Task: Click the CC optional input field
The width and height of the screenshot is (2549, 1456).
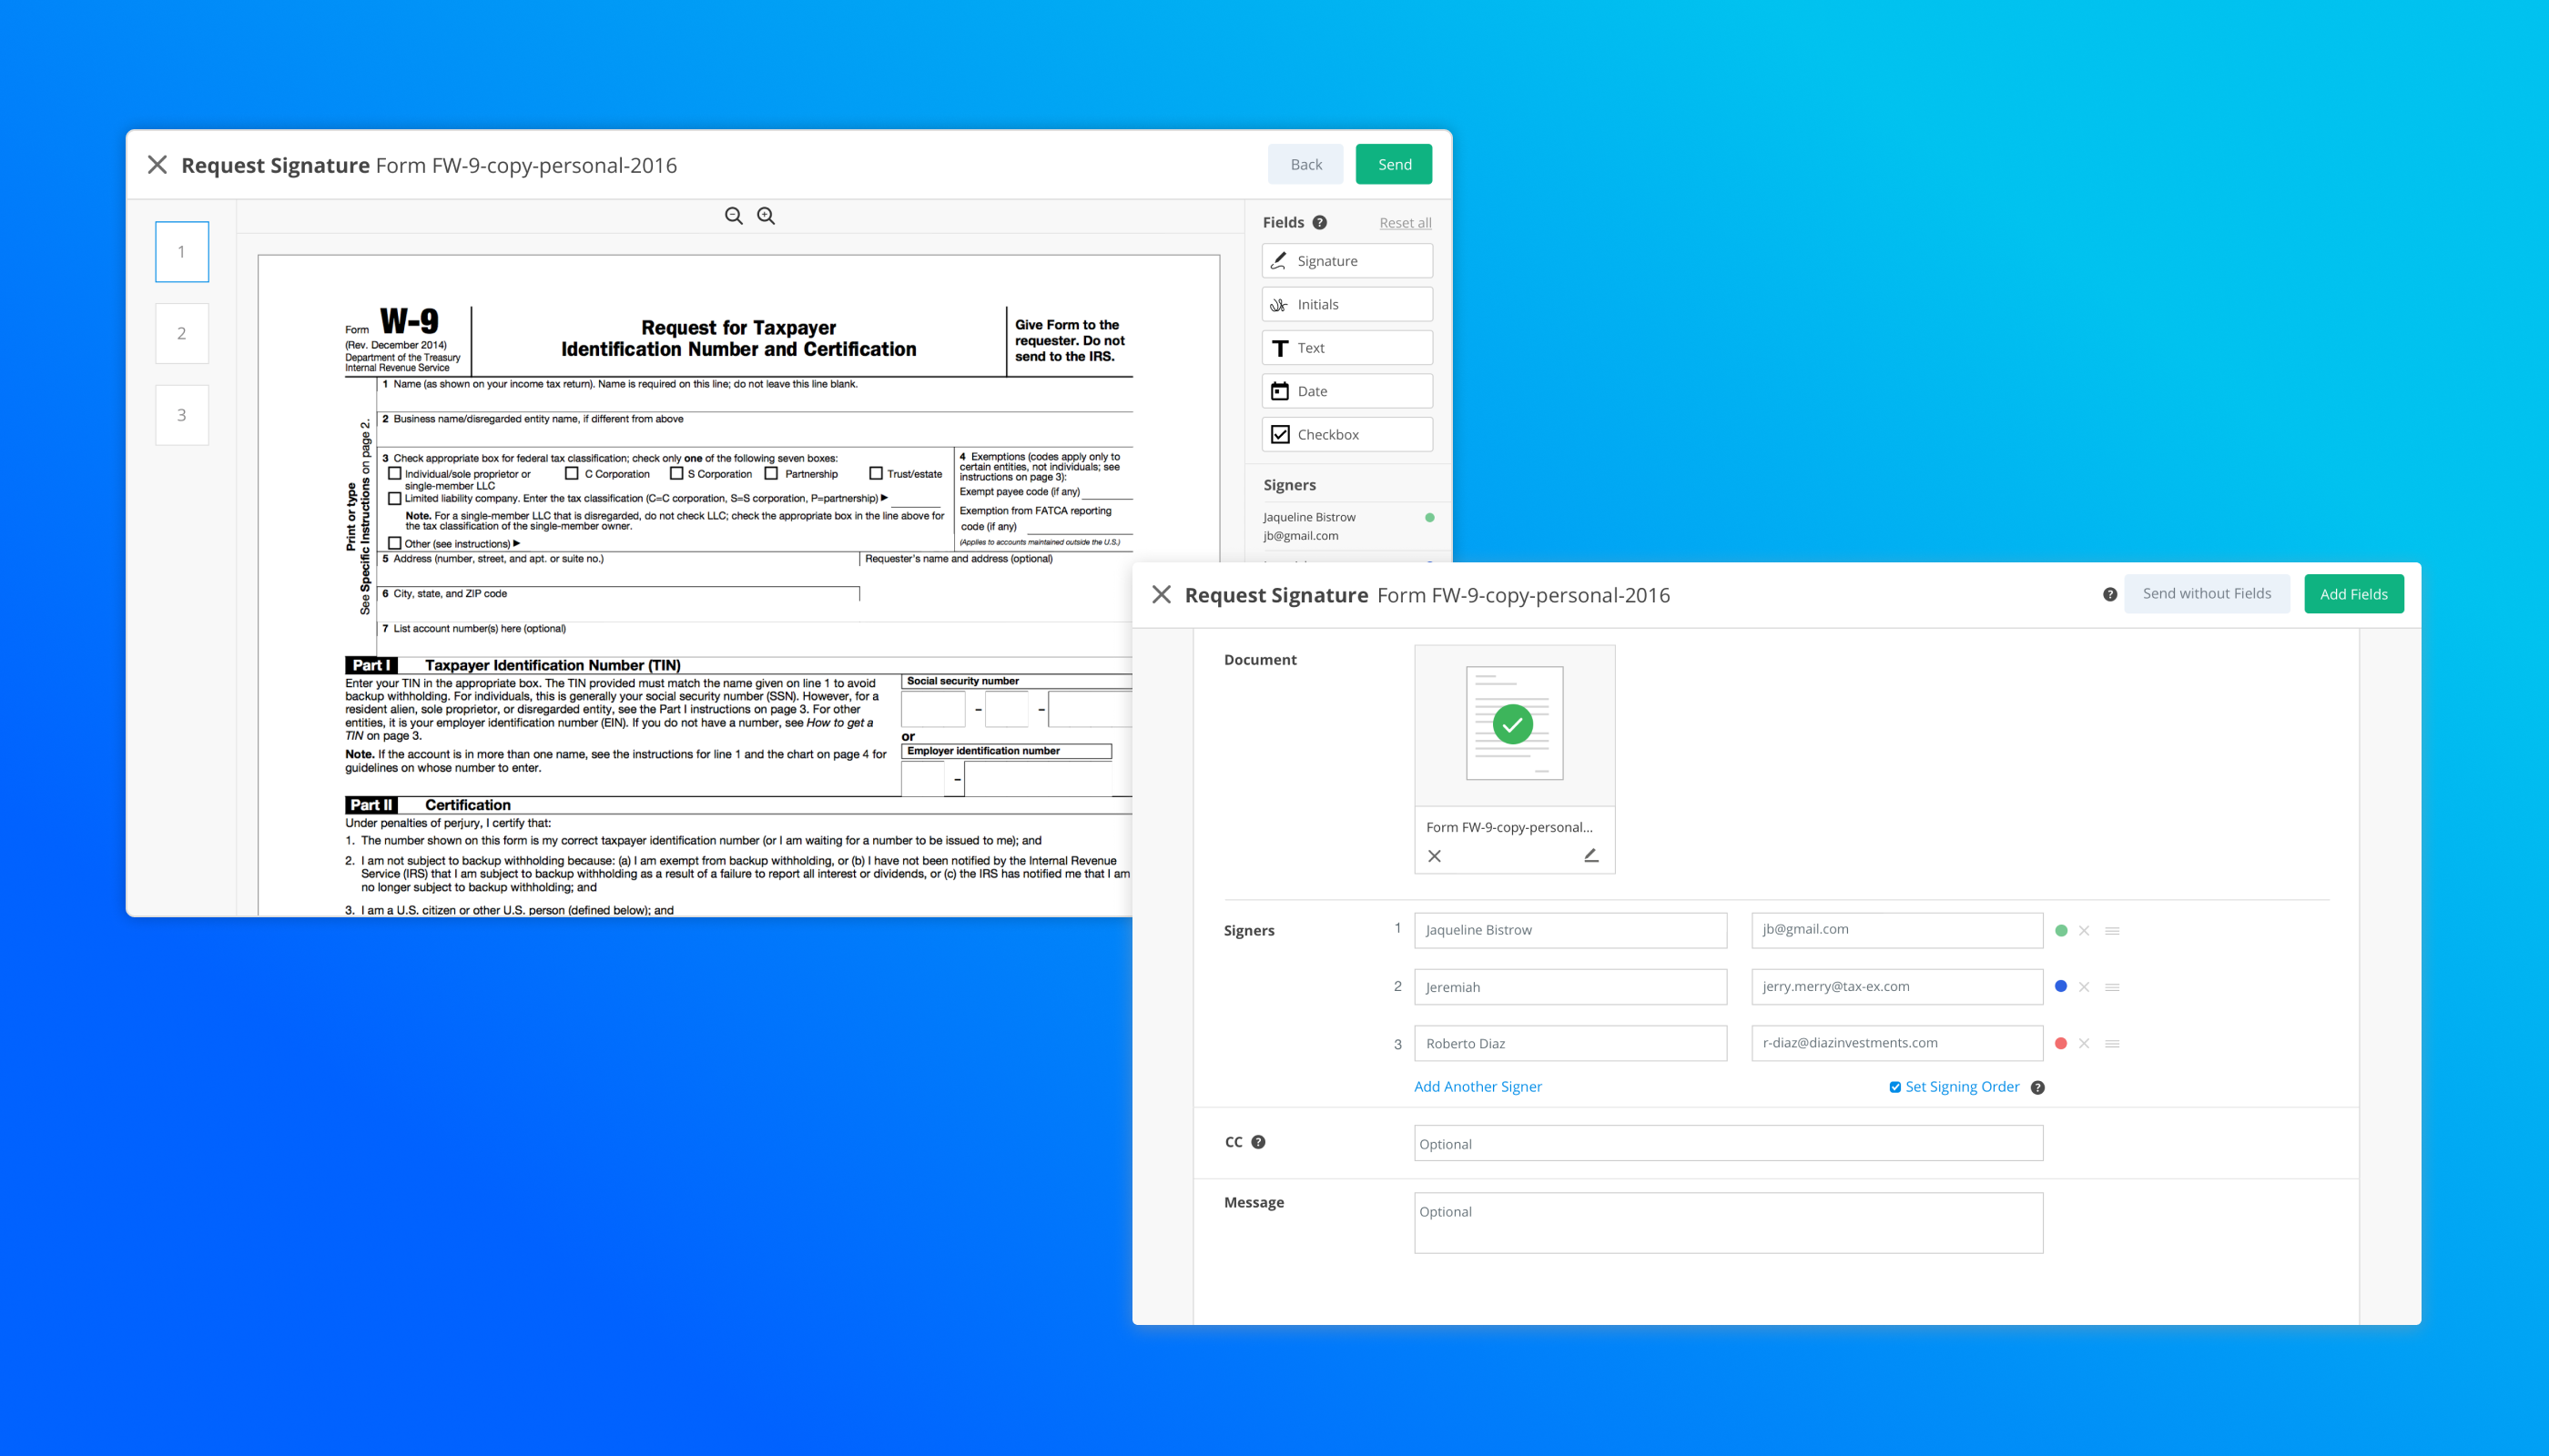Action: (1729, 1144)
